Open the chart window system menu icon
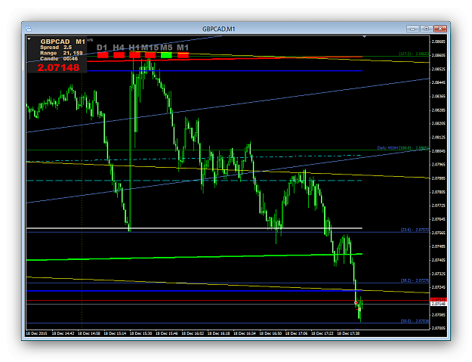This screenshot has height=362, width=472. (x=28, y=29)
